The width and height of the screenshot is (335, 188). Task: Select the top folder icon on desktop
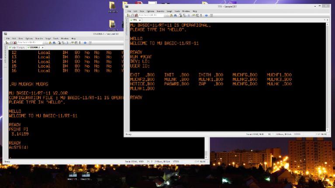point(113,6)
